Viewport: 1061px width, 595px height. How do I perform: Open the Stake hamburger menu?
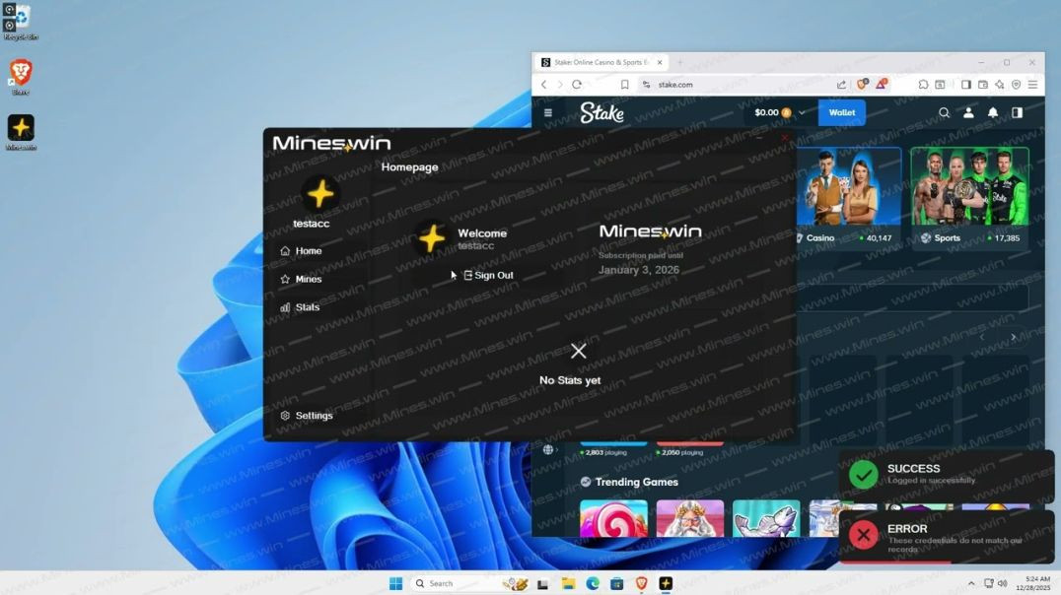[548, 112]
